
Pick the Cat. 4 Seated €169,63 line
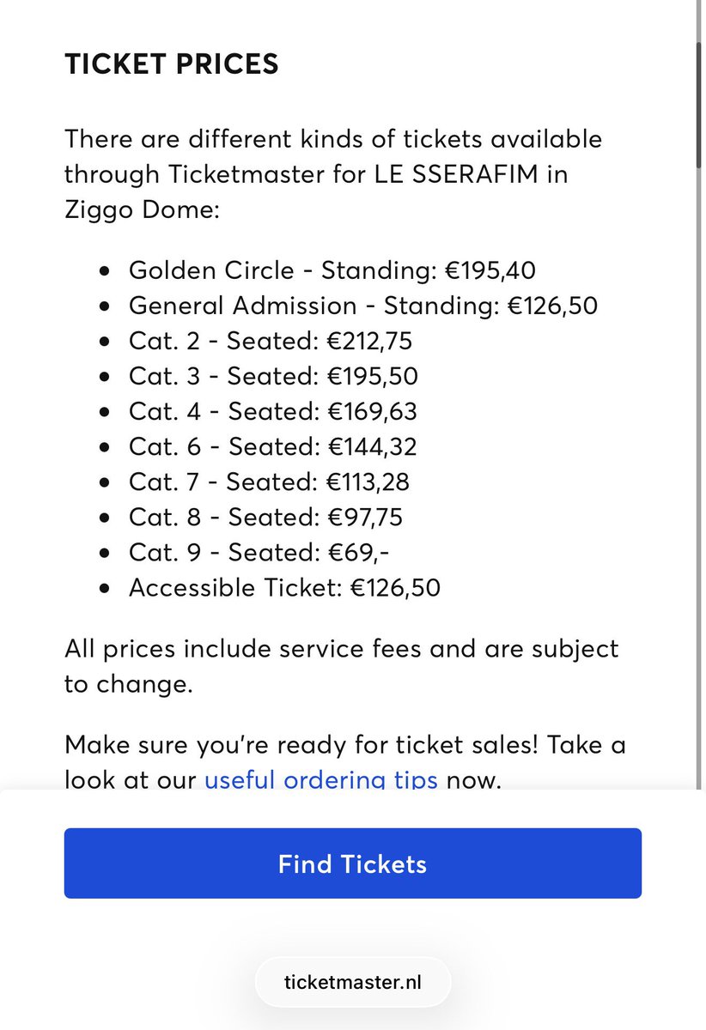[x=273, y=411]
